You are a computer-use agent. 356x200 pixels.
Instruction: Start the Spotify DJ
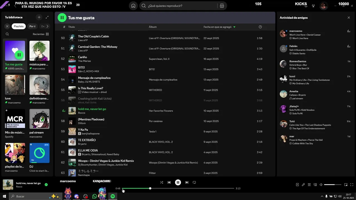point(39,153)
